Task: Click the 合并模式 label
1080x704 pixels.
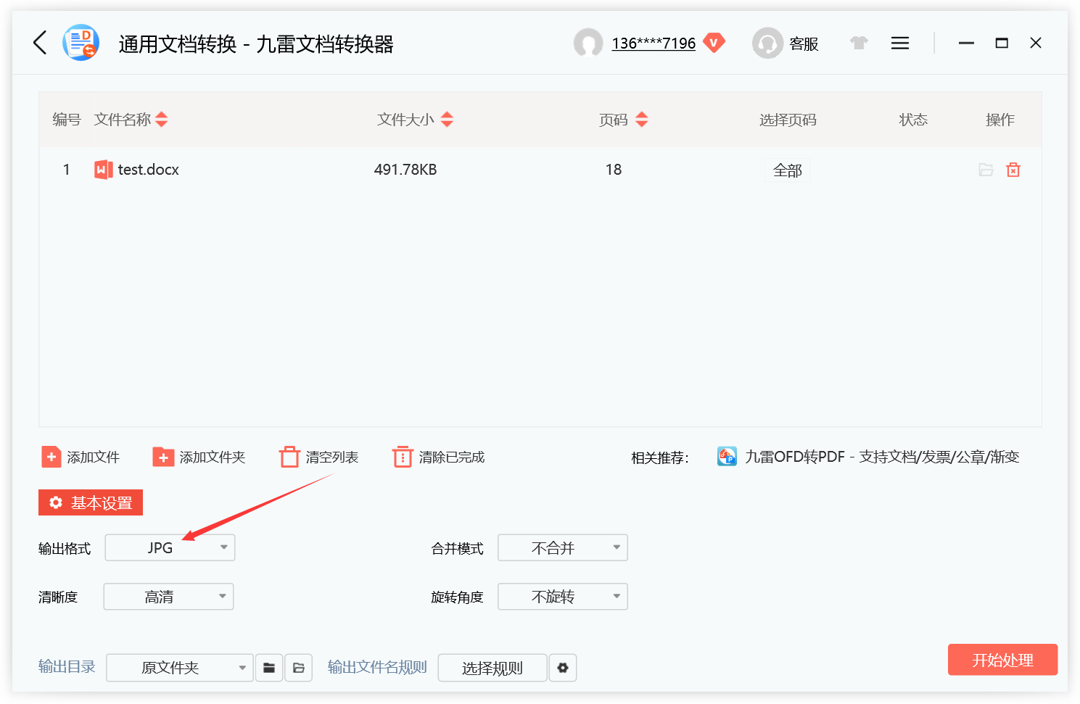Action: click(457, 548)
